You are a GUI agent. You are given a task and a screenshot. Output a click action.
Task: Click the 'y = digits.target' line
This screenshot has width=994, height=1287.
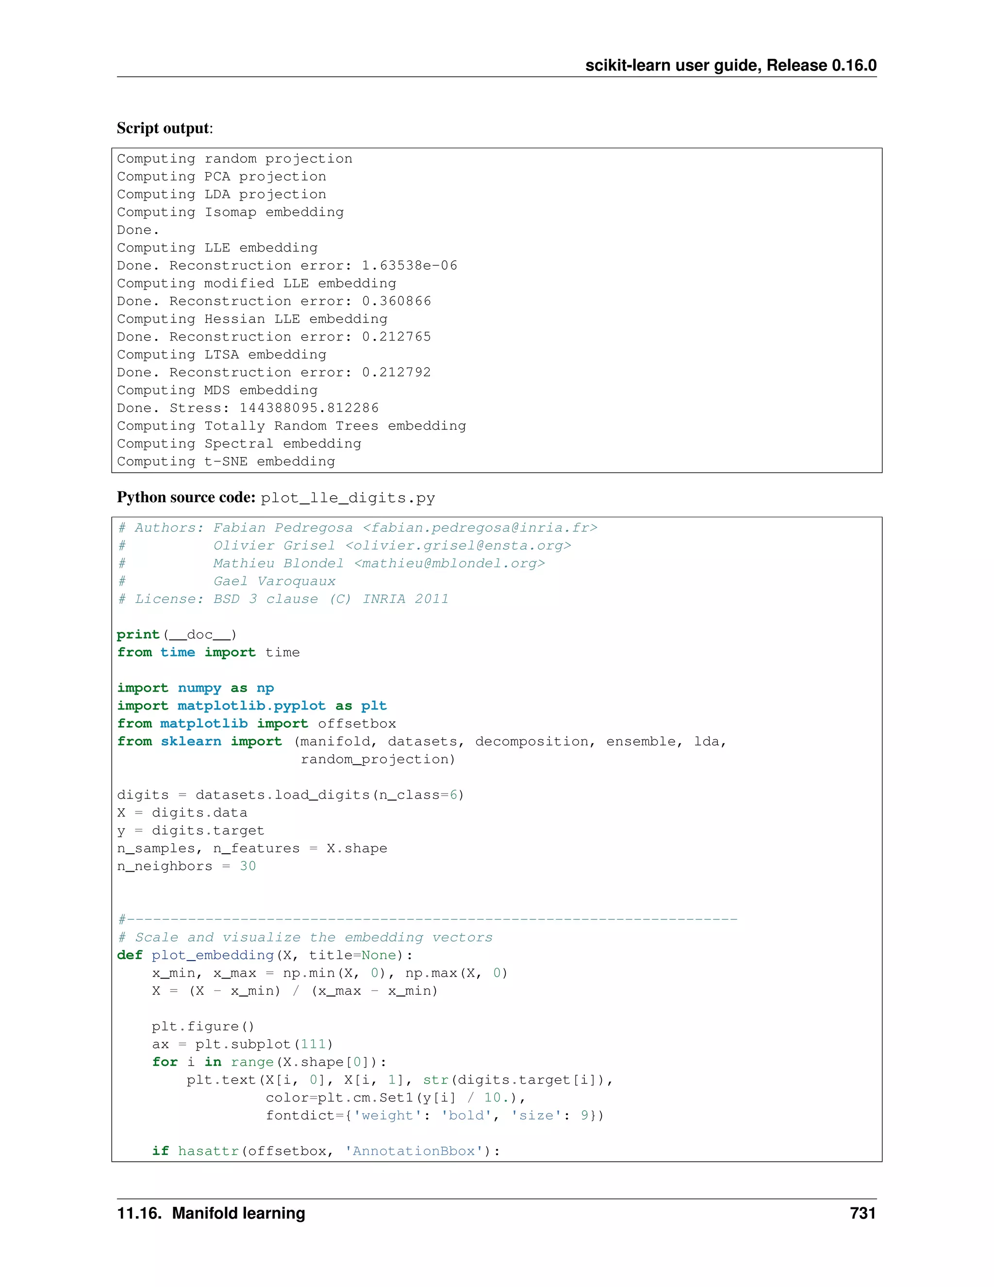(191, 830)
